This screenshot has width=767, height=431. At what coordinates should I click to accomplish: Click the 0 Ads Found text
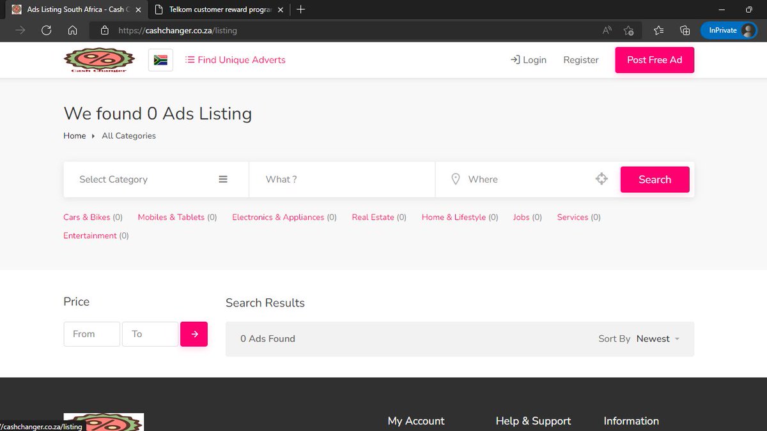(268, 339)
